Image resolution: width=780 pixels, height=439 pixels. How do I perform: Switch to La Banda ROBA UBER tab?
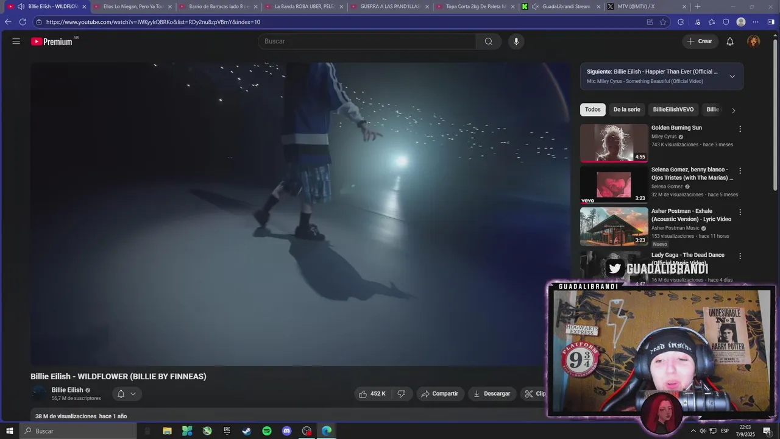(x=303, y=7)
